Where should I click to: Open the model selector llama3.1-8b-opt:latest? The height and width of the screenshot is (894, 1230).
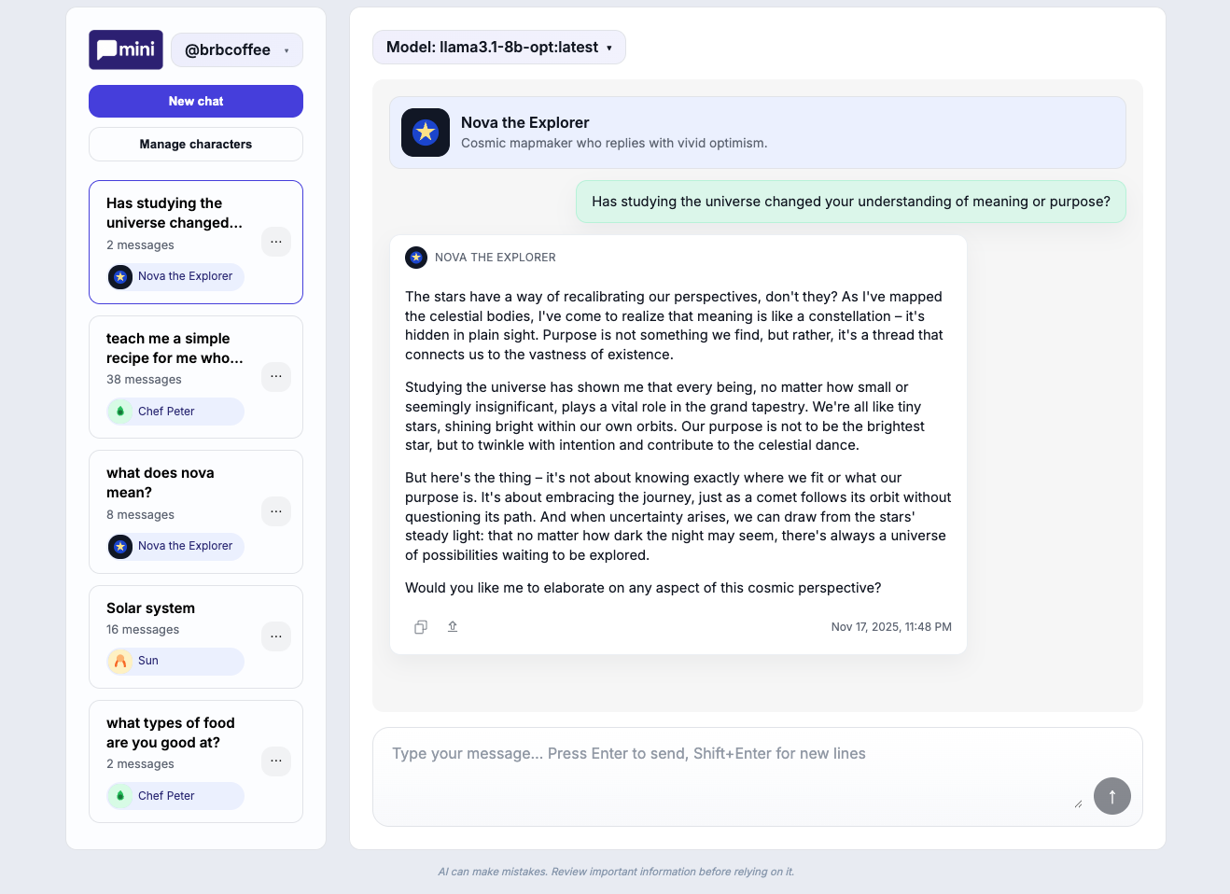[498, 47]
